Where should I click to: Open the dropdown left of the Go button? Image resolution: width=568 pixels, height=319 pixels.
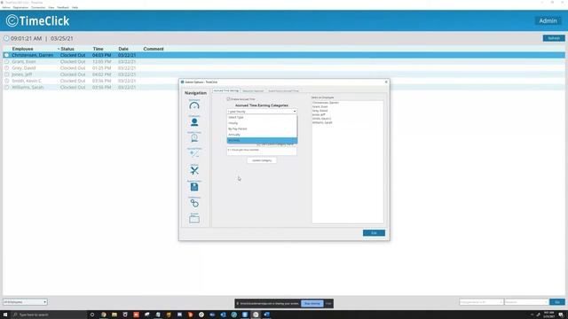tap(526, 302)
